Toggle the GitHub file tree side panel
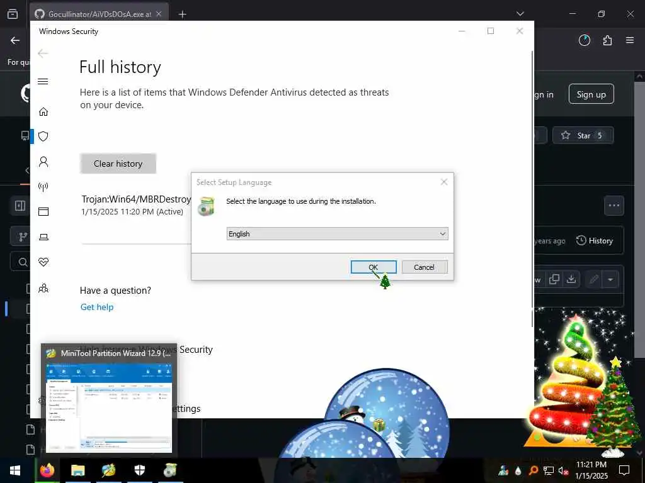The image size is (645, 483). 20,206
